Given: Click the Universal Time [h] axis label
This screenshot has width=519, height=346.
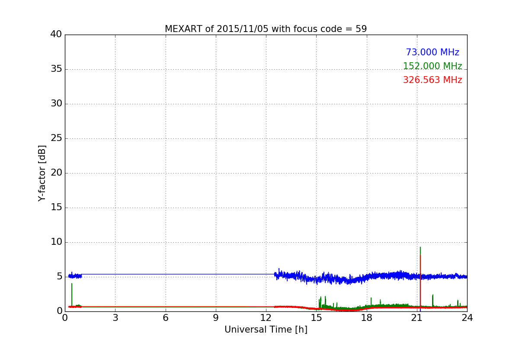Looking at the screenshot, I should point(266,330).
